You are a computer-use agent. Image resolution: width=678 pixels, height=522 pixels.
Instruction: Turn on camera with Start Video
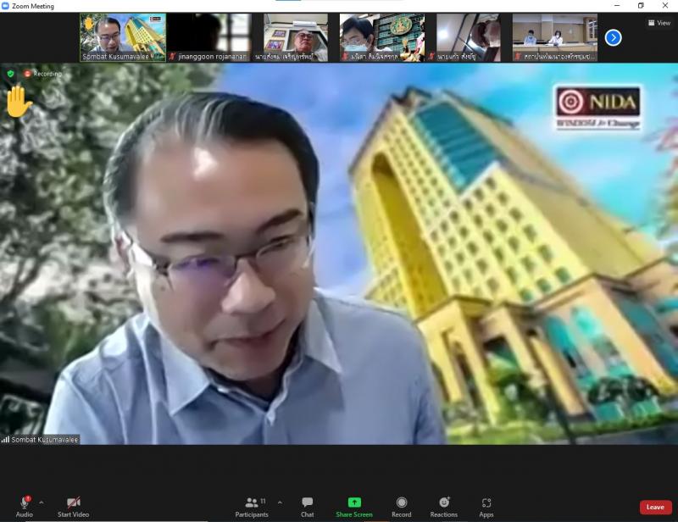click(74, 507)
